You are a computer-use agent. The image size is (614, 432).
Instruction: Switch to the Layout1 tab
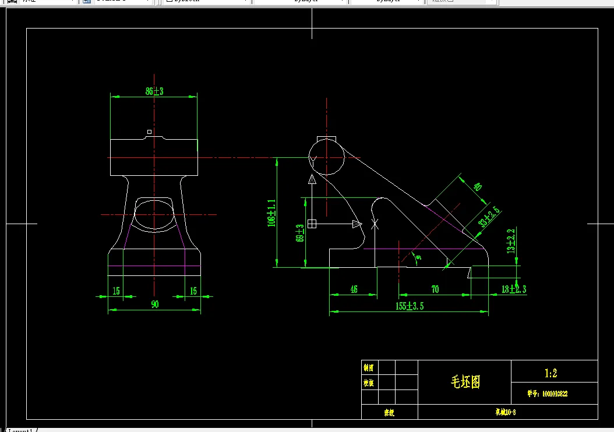pyautogui.click(x=20, y=430)
